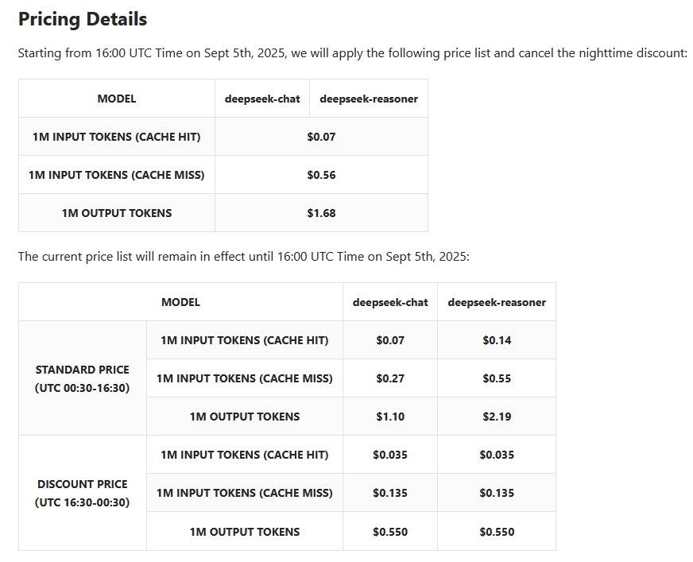Select the $0.550 discount output price under deepseek-chat
The image size is (693, 562).
[x=390, y=531]
